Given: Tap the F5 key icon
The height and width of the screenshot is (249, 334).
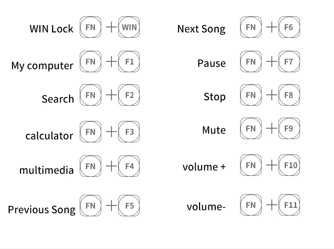Looking at the screenshot, I should tap(129, 206).
